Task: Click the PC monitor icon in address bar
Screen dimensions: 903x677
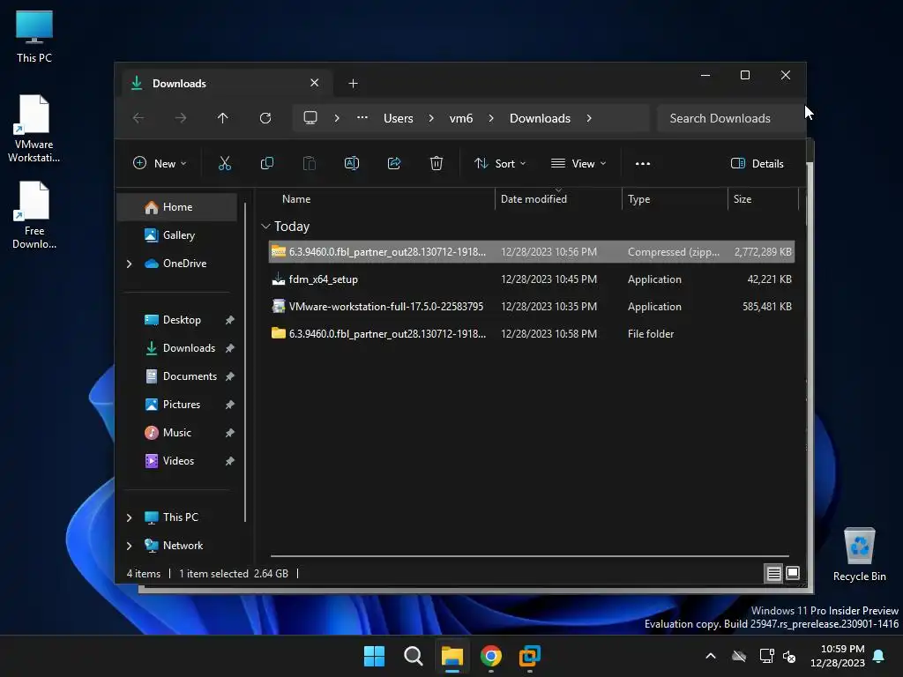Action: click(x=310, y=118)
